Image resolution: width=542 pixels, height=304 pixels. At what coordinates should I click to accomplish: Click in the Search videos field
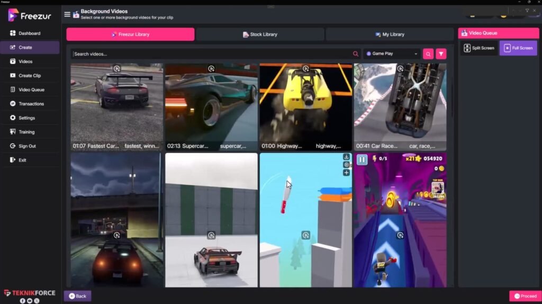tap(212, 54)
